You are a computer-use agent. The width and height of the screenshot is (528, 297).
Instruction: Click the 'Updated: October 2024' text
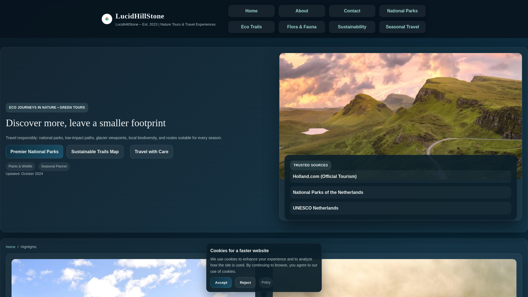pos(24,174)
